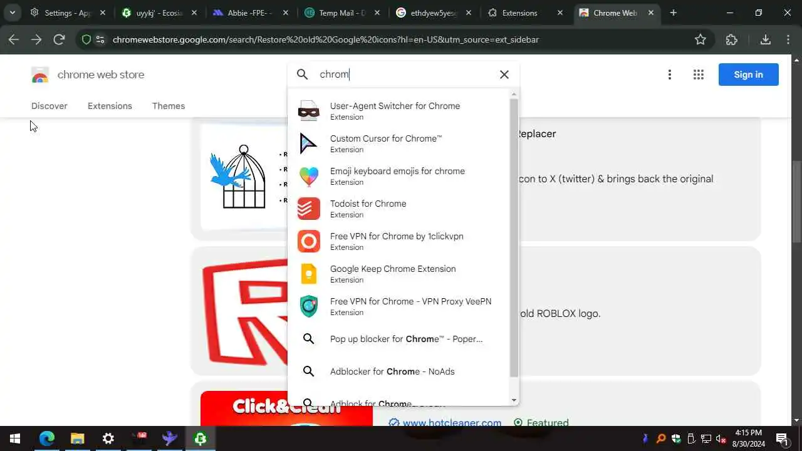
Task: Click suggestion list scroll-down arrow
Action: tap(514, 400)
